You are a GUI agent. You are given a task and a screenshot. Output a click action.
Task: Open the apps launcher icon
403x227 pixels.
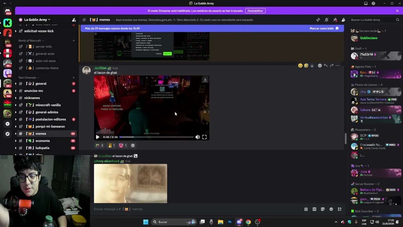pos(339,209)
